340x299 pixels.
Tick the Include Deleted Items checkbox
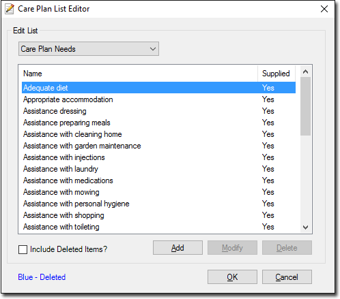(x=23, y=249)
